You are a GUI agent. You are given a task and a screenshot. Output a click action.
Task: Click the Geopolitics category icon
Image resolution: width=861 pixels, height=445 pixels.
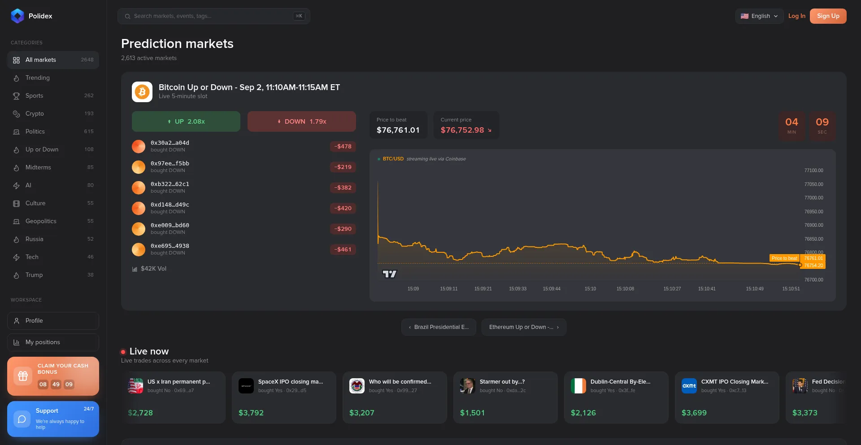click(17, 221)
